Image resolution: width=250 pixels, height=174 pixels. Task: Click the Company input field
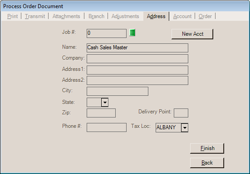pyautogui.click(x=137, y=59)
